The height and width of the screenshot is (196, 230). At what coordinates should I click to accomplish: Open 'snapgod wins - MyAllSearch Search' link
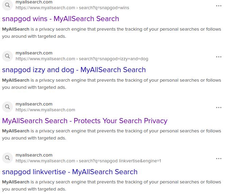61,19
